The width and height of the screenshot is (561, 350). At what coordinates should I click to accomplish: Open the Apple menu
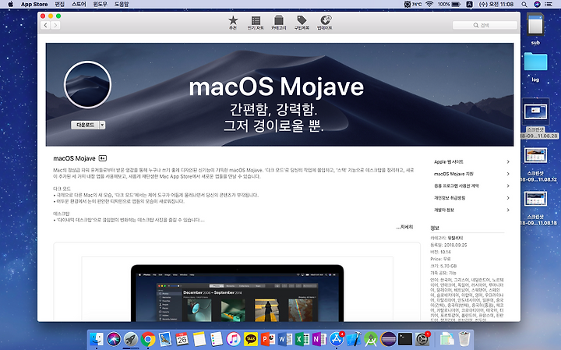10,5
